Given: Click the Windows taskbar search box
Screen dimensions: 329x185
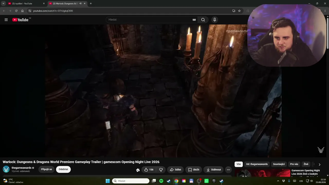Looking at the screenshot, I should [131, 181].
